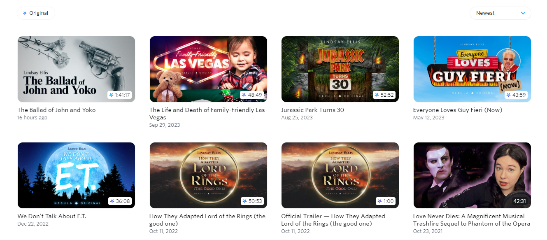The width and height of the screenshot is (547, 240).
Task: Open the We Don't Talk About E.T. title
Action: click(52, 216)
